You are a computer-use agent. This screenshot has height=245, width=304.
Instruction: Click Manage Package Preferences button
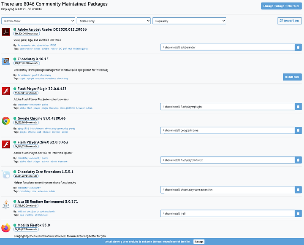click(x=281, y=6)
